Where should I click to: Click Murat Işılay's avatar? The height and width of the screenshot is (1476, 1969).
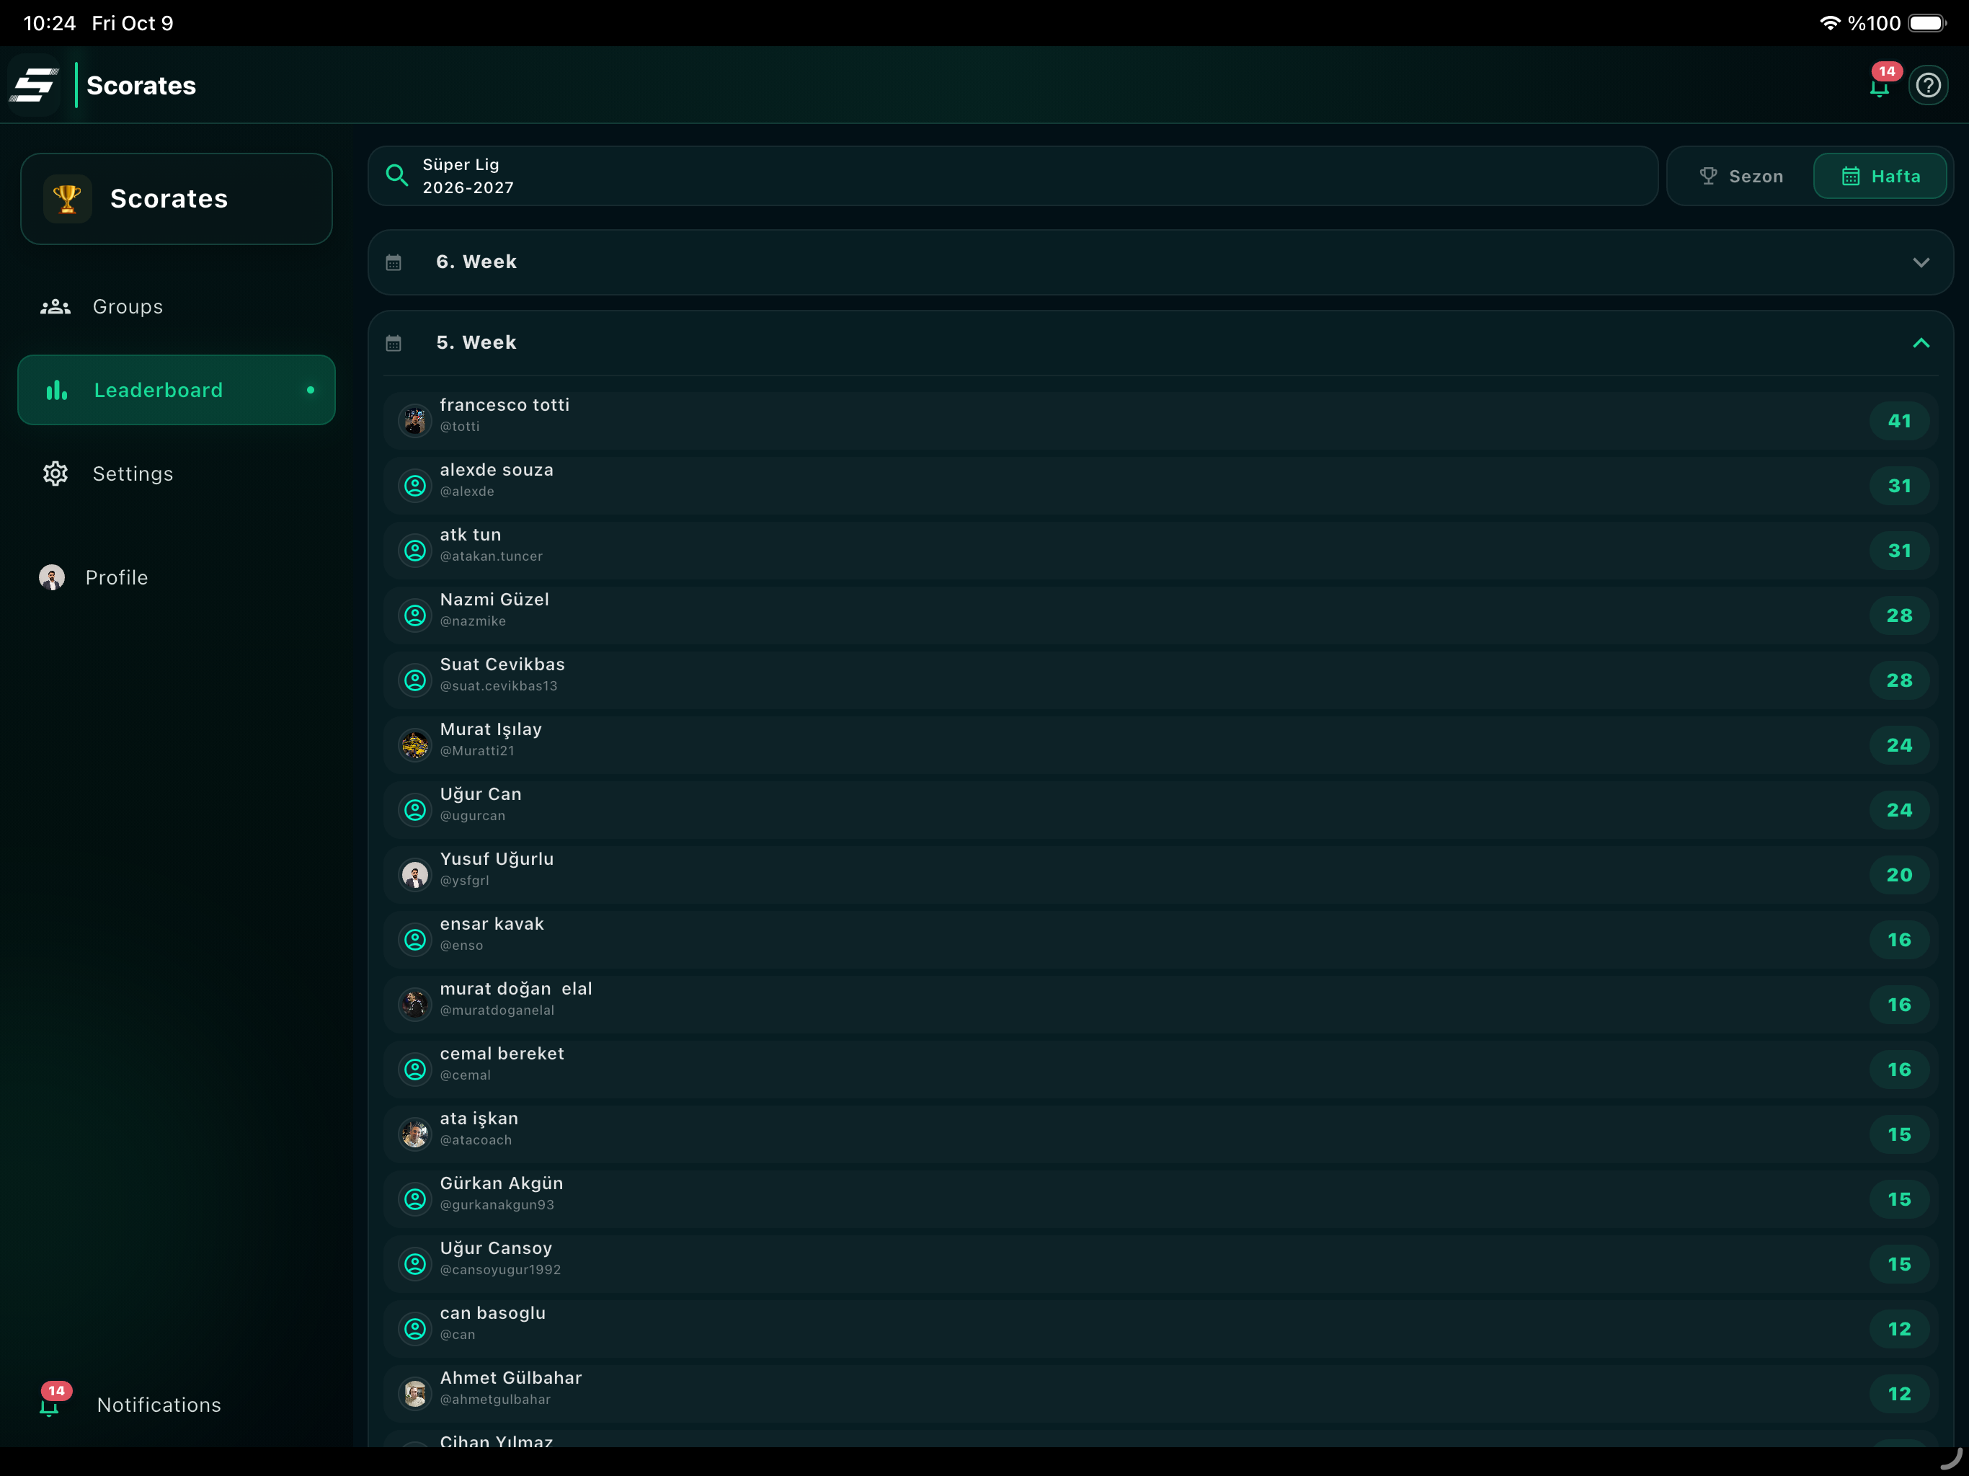click(x=415, y=745)
